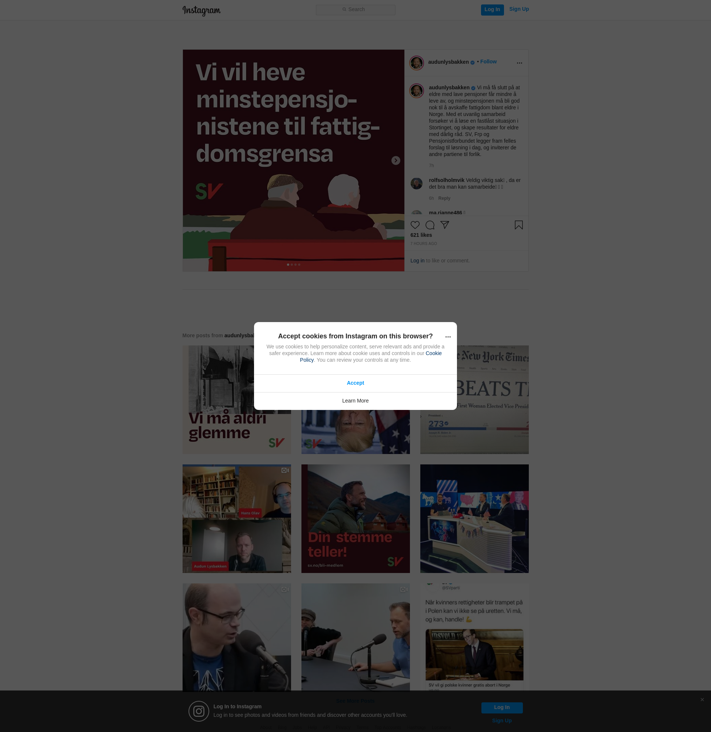This screenshot has height=732, width=711.
Task: Open podcast recording table thumbnail
Action: click(355, 637)
